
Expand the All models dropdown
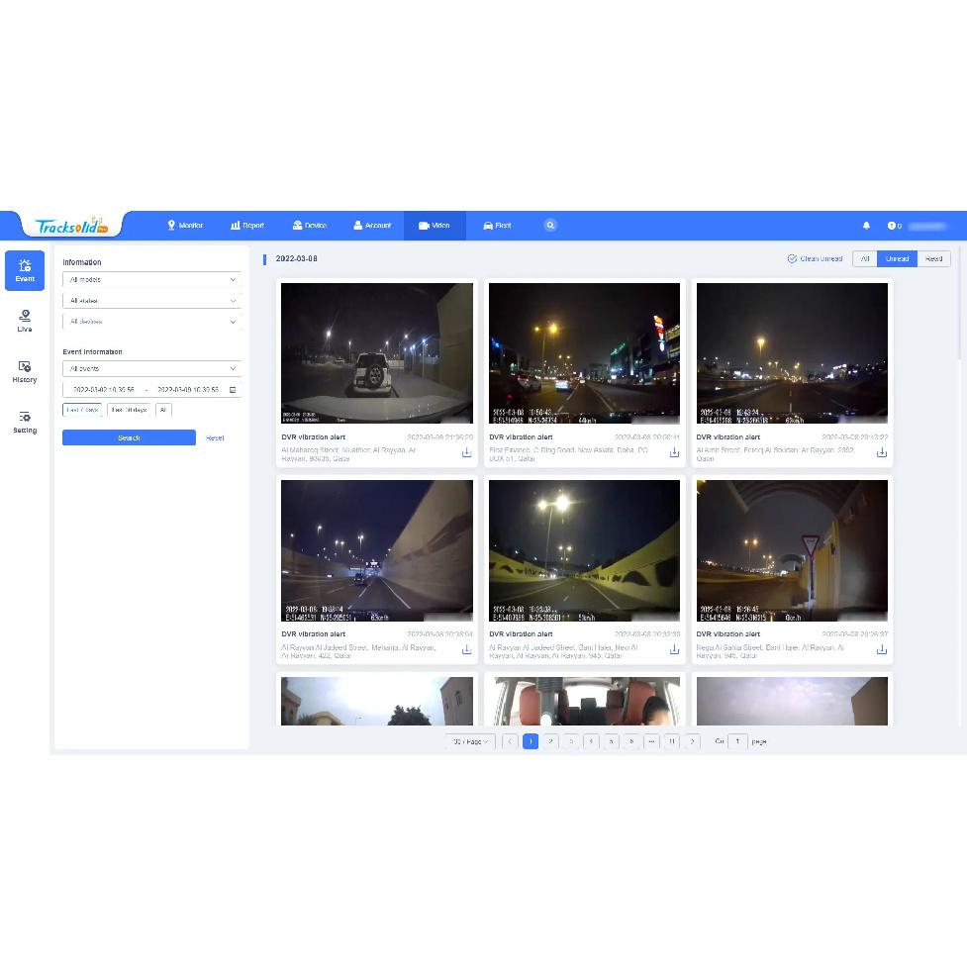tap(151, 280)
